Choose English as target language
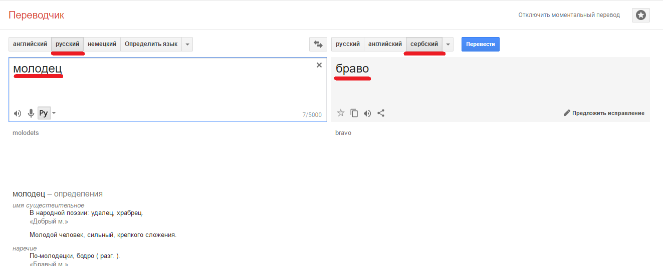The width and height of the screenshot is (663, 266). tap(385, 44)
